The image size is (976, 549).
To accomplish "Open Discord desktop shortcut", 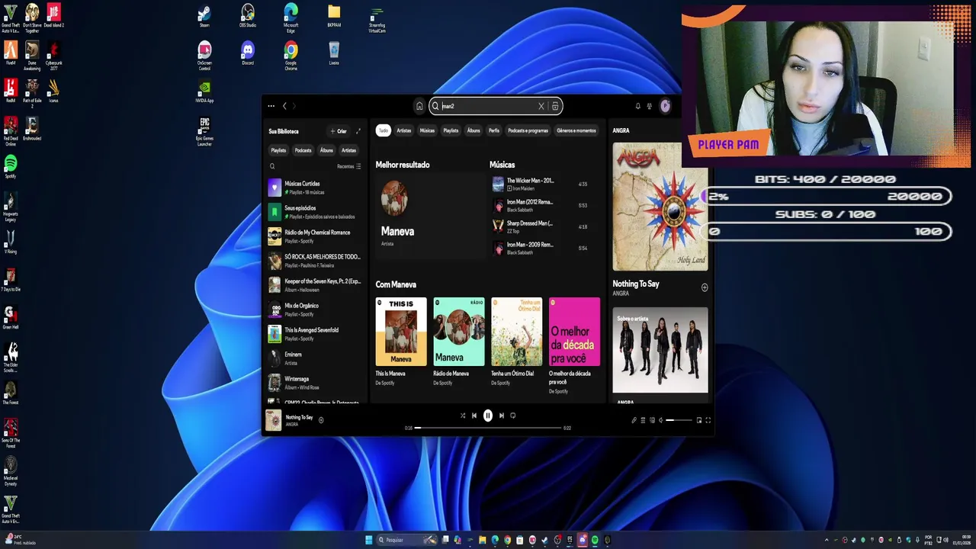I will pos(247,53).
